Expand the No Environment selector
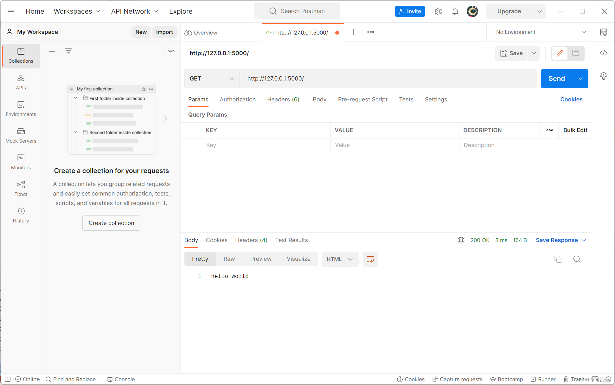Screen dimensions: 615x385 tap(541, 32)
